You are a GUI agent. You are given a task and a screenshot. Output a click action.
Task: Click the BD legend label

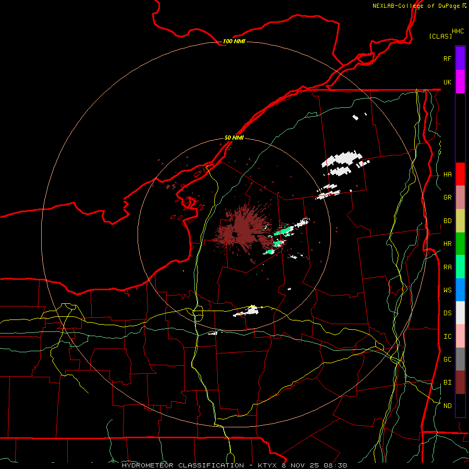click(x=447, y=221)
